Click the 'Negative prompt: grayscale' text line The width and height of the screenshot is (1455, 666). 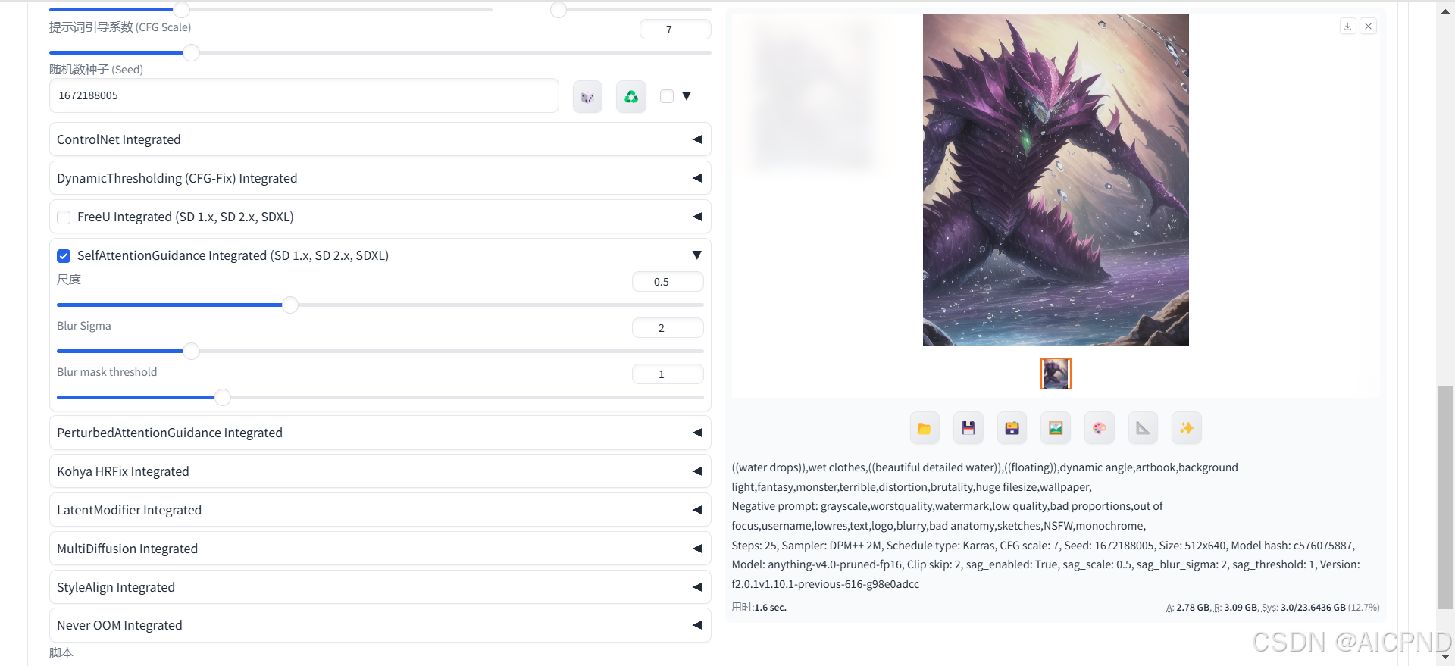point(947,506)
